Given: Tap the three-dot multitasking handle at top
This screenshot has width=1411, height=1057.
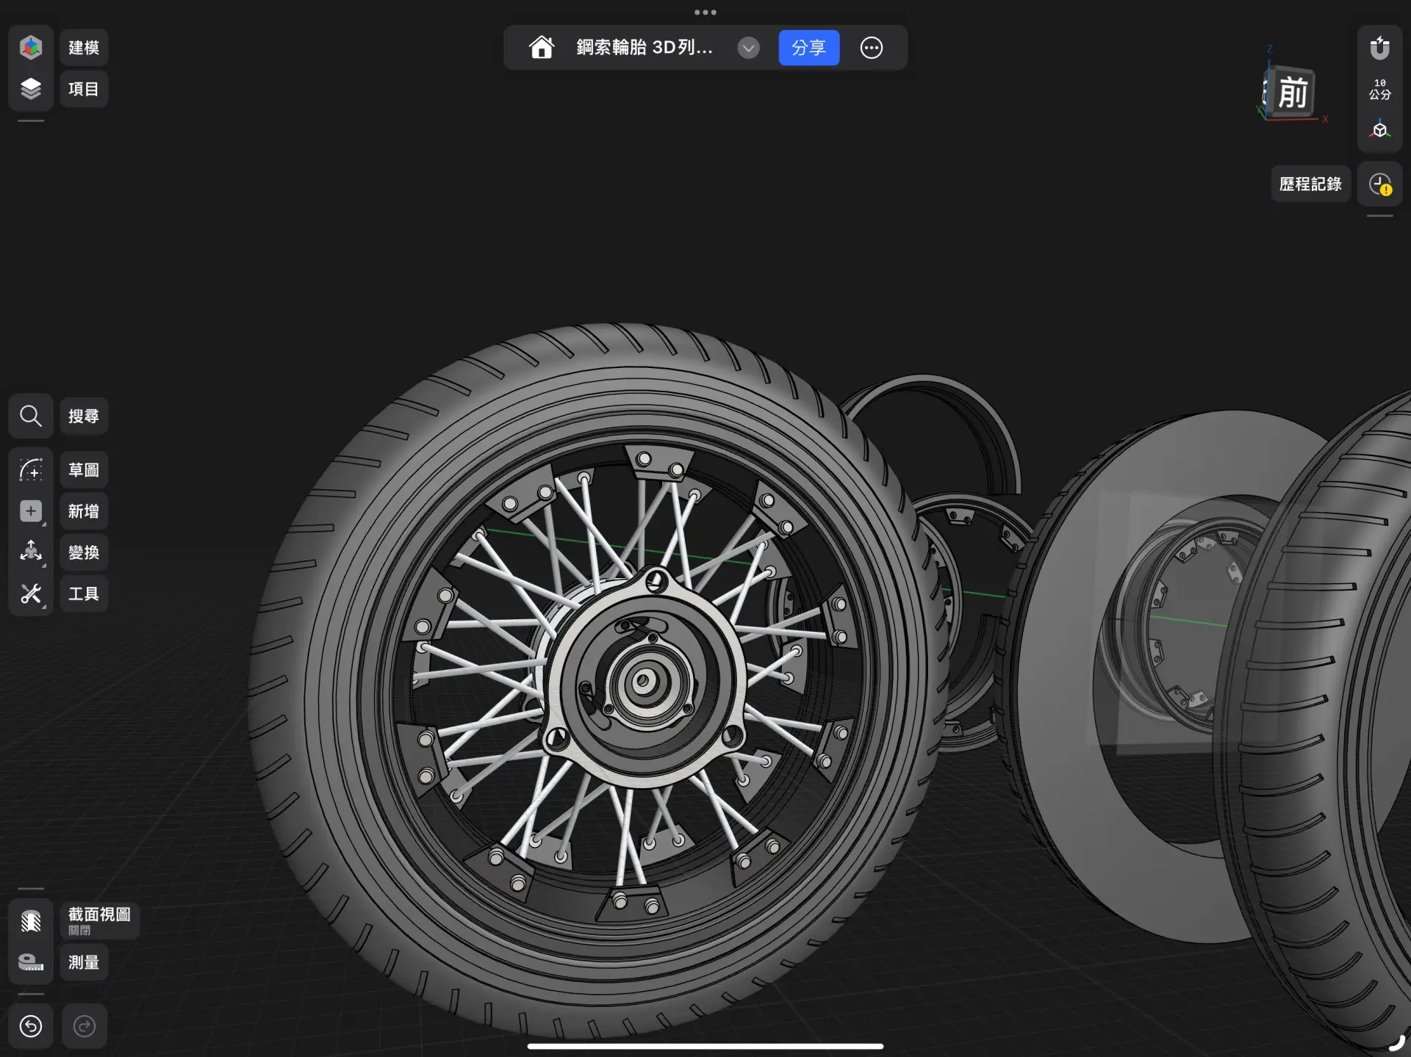Looking at the screenshot, I should click(x=705, y=12).
